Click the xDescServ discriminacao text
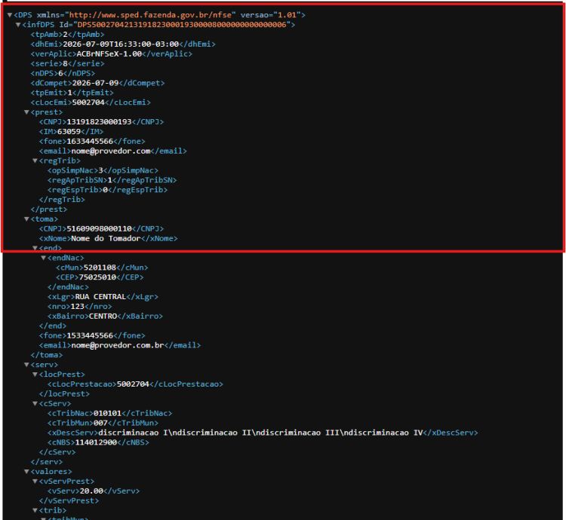This screenshot has height=520, width=566. (x=260, y=433)
